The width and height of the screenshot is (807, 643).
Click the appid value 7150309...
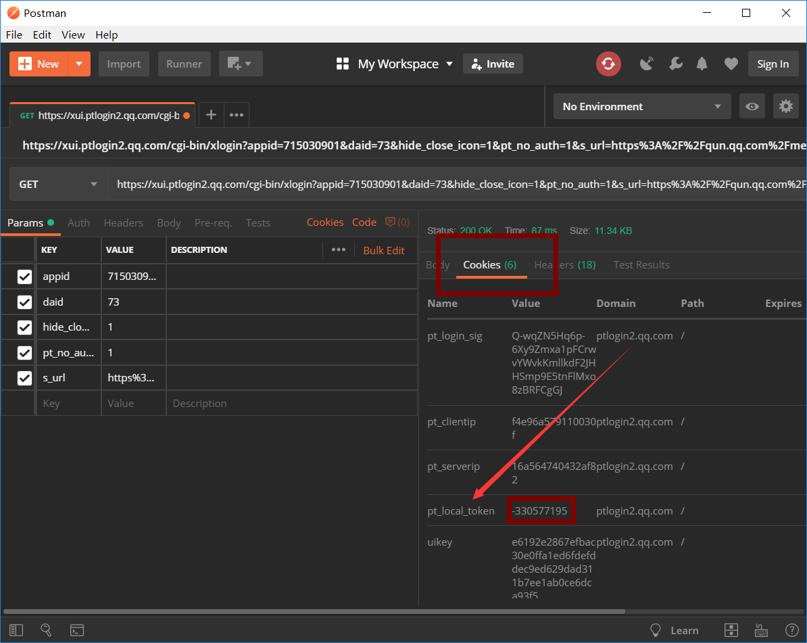(132, 277)
